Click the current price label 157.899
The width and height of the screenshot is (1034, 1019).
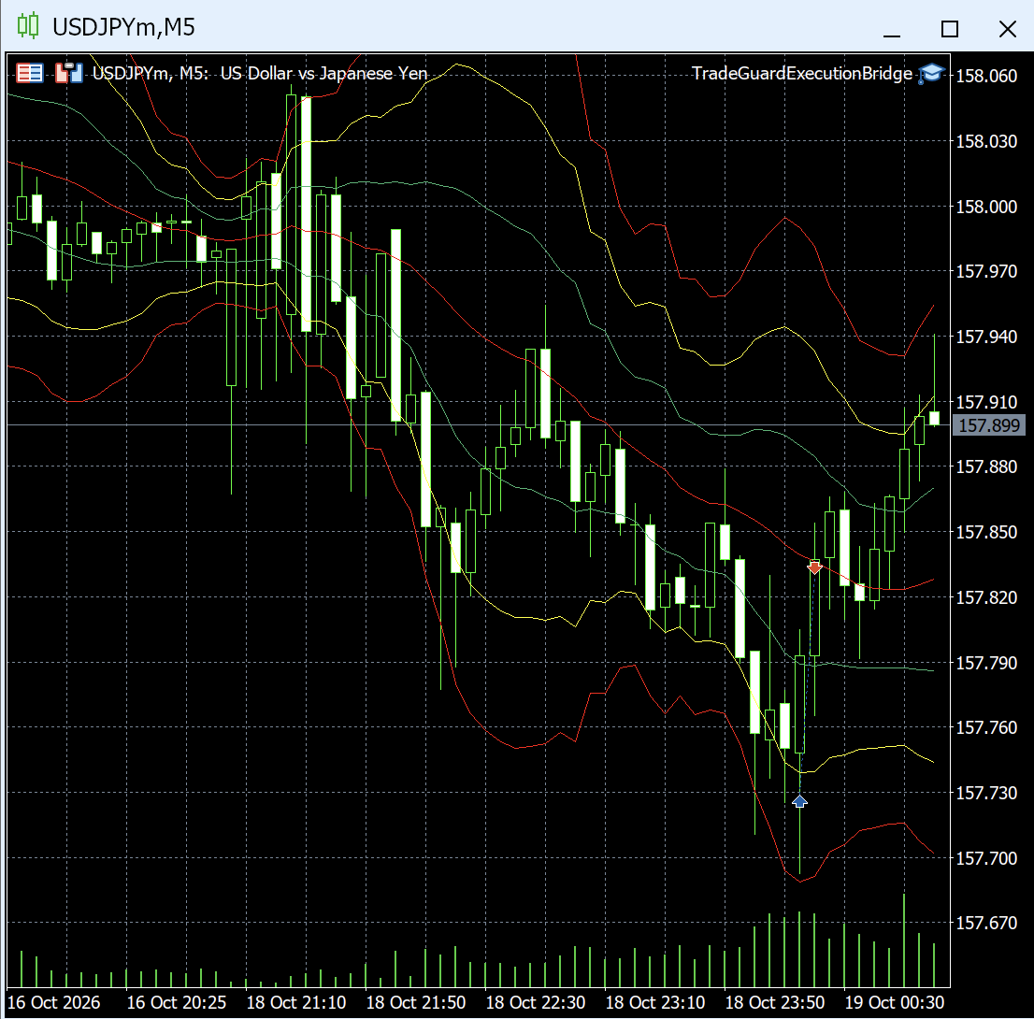[988, 425]
